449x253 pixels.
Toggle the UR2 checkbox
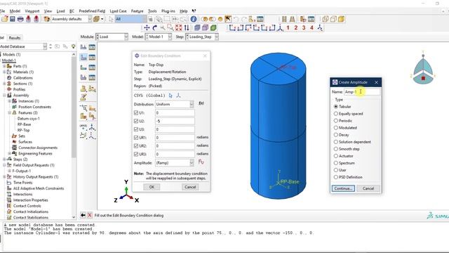[136, 146]
